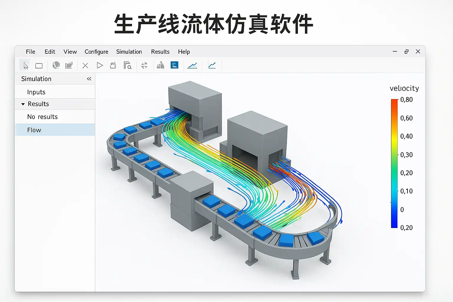The image size is (453, 302).
Task: Open the View menu
Action: [70, 52]
